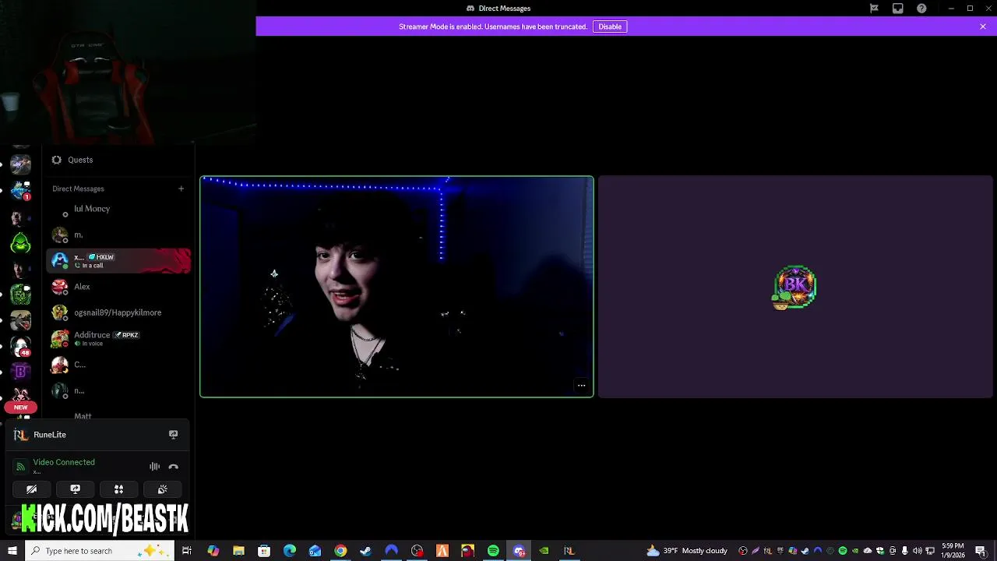997x561 pixels.
Task: Open Alex's direct message
Action: [117, 287]
